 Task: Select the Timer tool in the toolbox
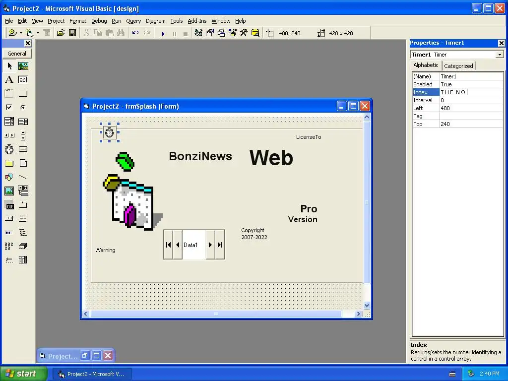9,149
